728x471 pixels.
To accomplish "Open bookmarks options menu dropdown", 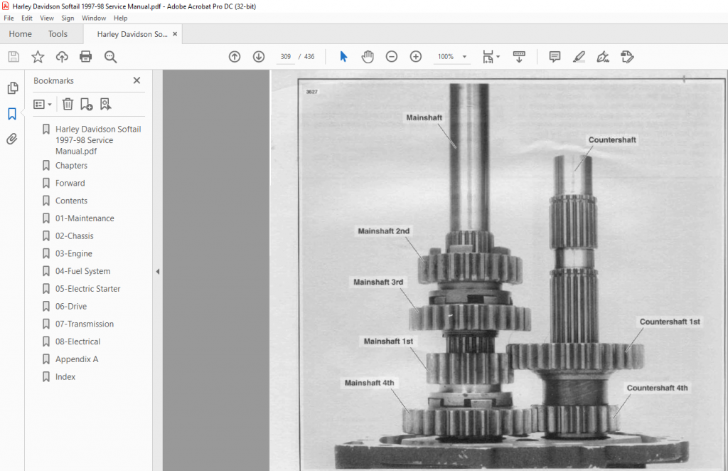I will pyautogui.click(x=42, y=105).
